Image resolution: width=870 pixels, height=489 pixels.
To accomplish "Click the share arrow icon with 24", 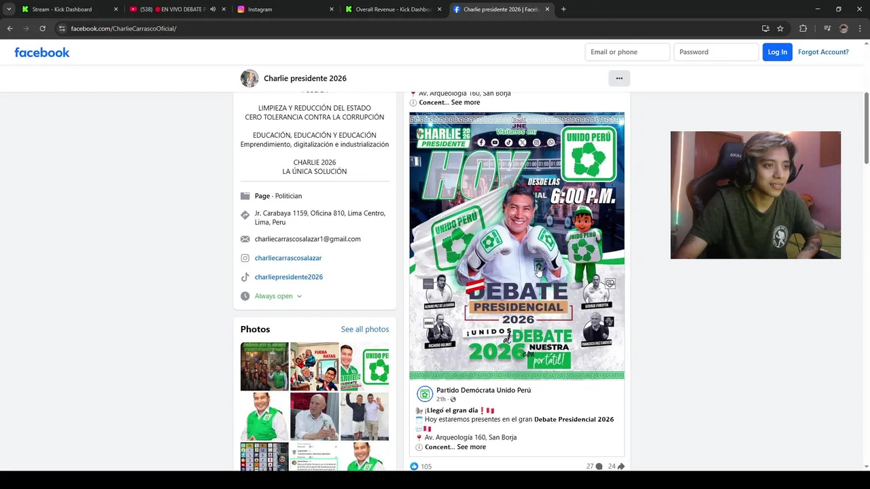I will 621,466.
